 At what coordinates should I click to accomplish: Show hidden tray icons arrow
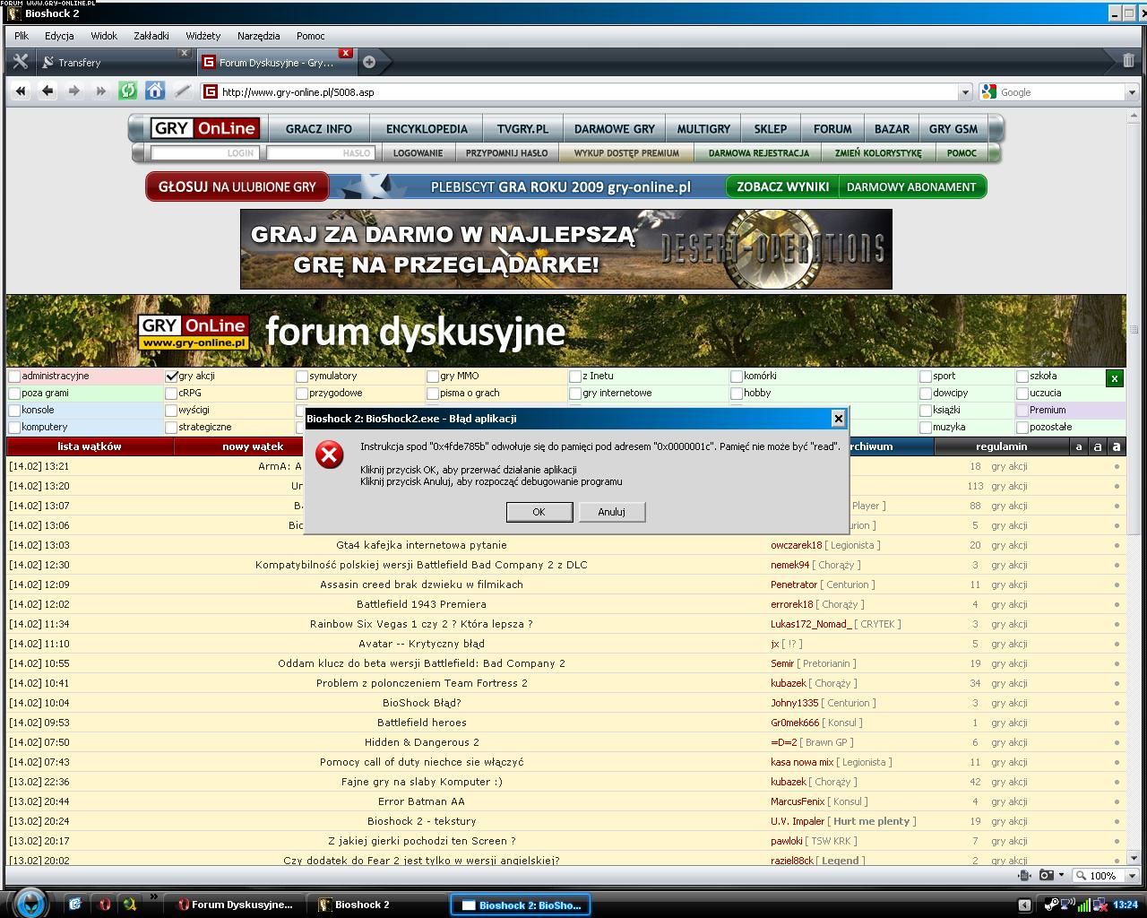click(1024, 905)
